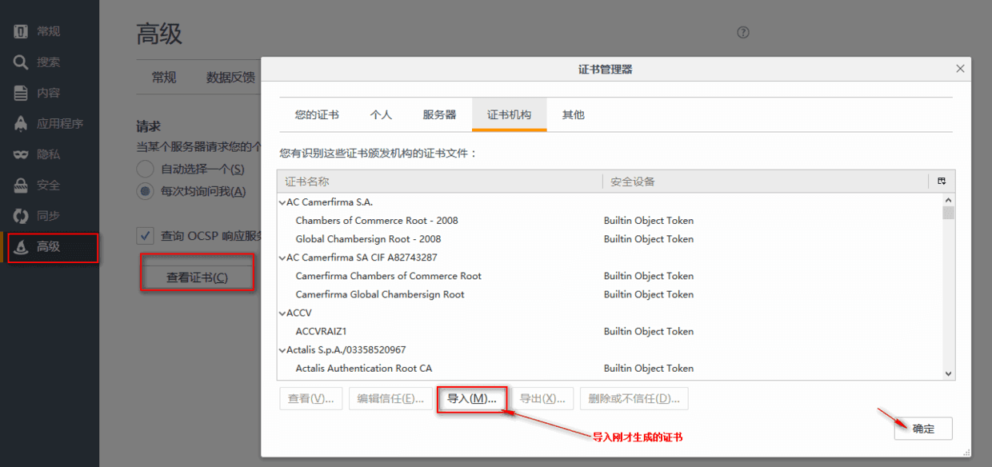Image resolution: width=992 pixels, height=467 pixels.
Task: Switch to 其他 tab
Action: point(573,115)
